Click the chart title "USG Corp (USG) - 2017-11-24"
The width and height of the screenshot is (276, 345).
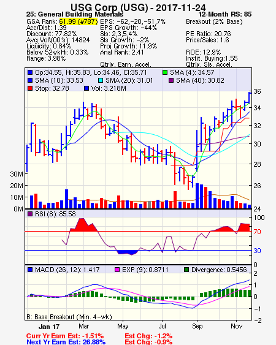(x=138, y=7)
